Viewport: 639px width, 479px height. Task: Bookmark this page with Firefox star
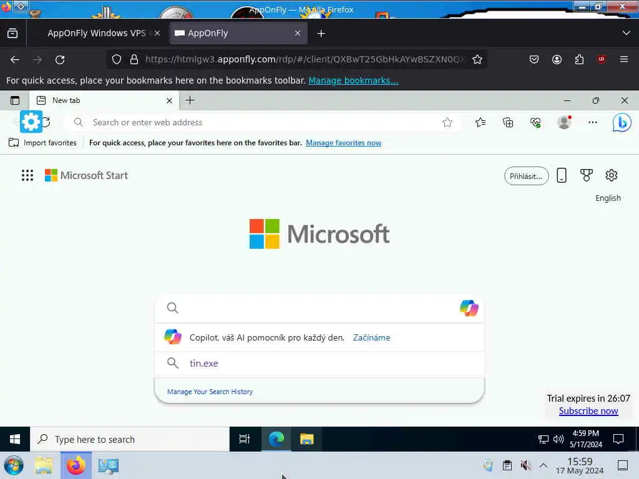click(477, 59)
